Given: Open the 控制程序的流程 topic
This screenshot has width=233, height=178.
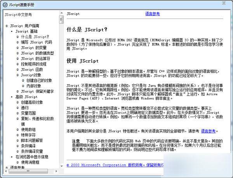Looking at the screenshot, I should tap(34, 64).
